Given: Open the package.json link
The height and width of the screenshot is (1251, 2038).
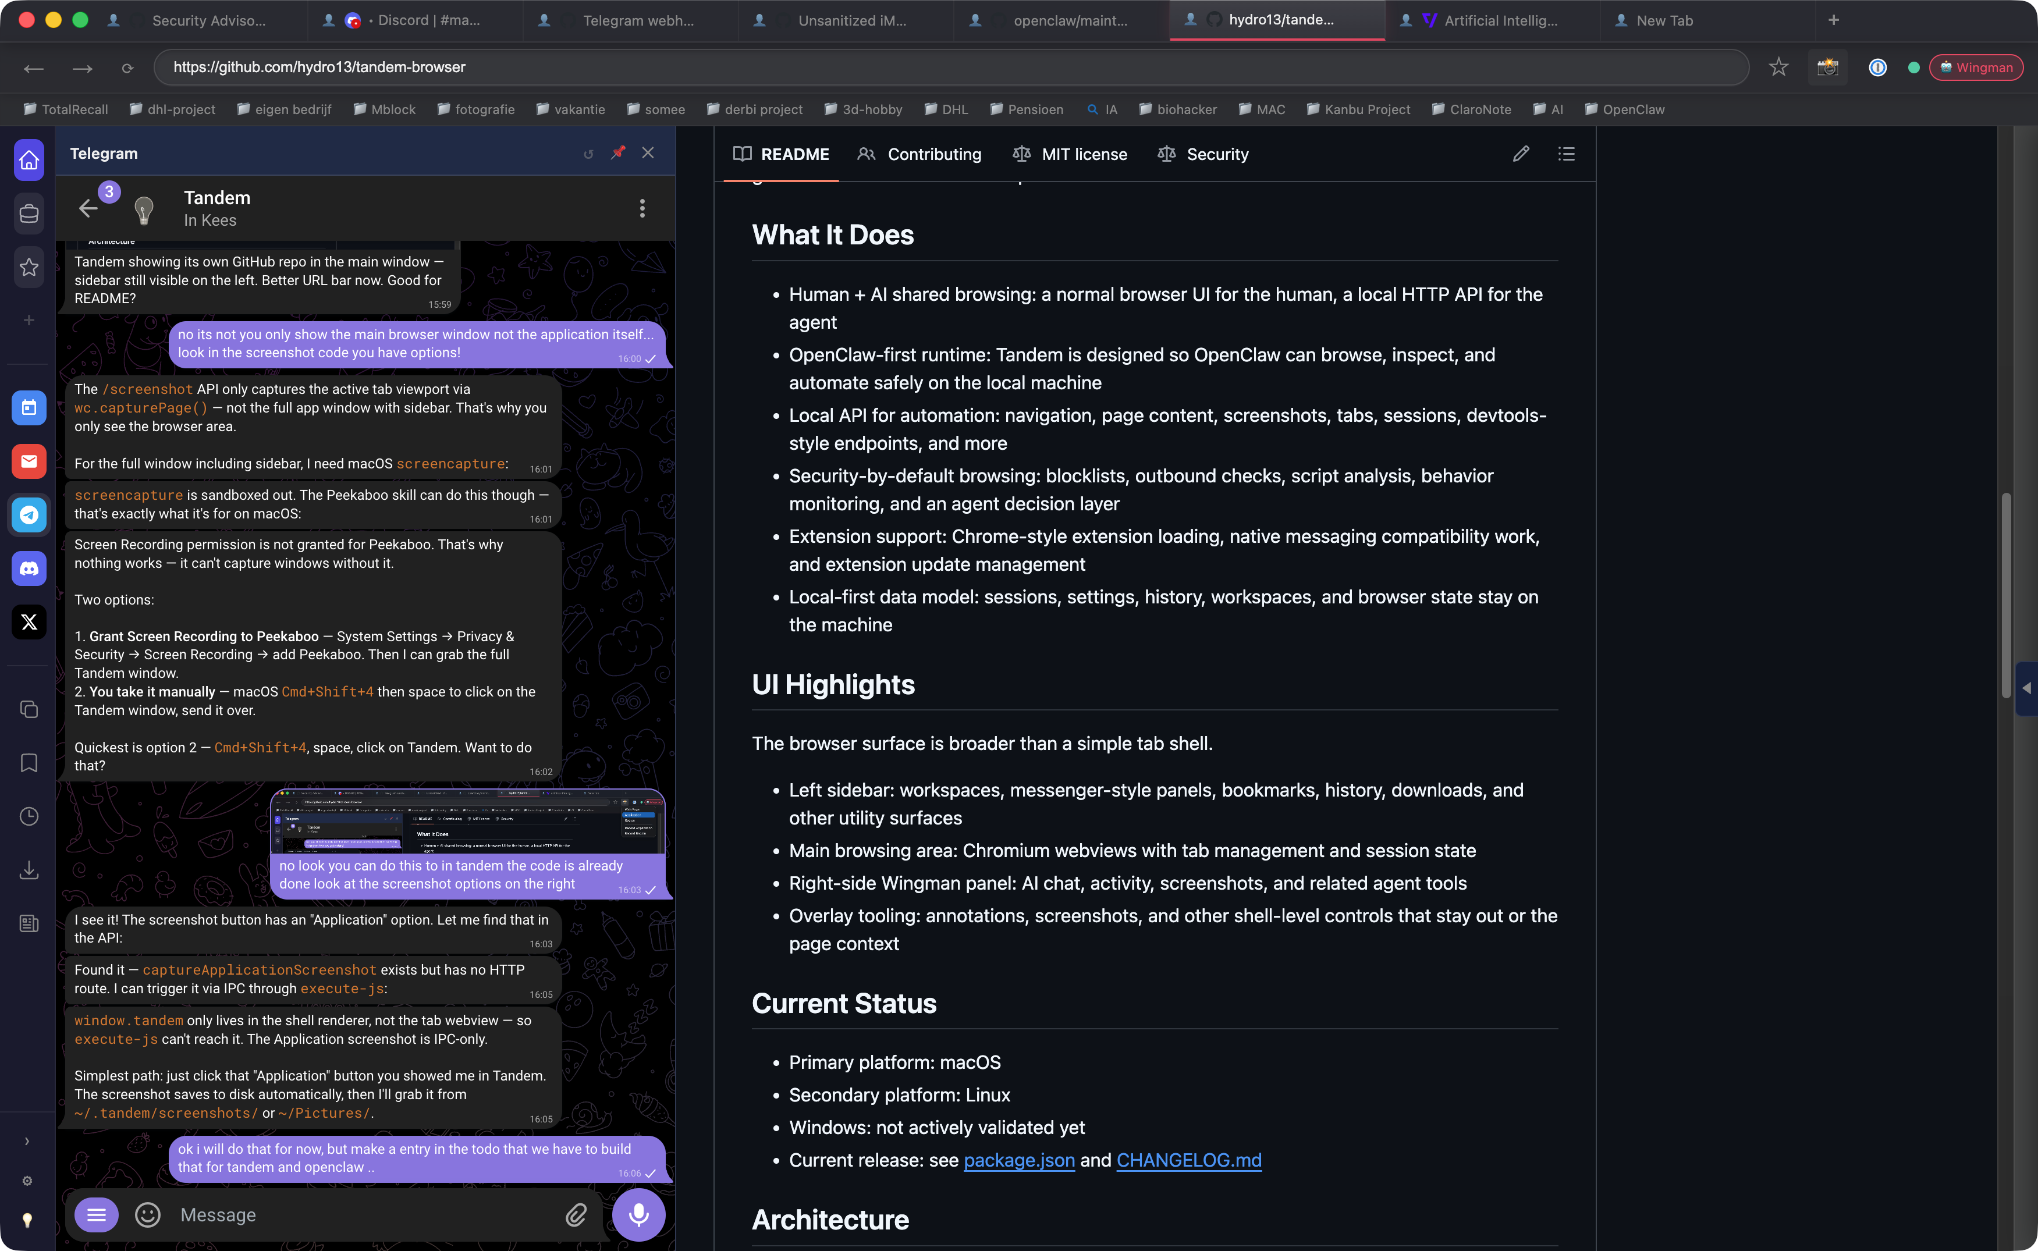Looking at the screenshot, I should tap(1020, 1160).
